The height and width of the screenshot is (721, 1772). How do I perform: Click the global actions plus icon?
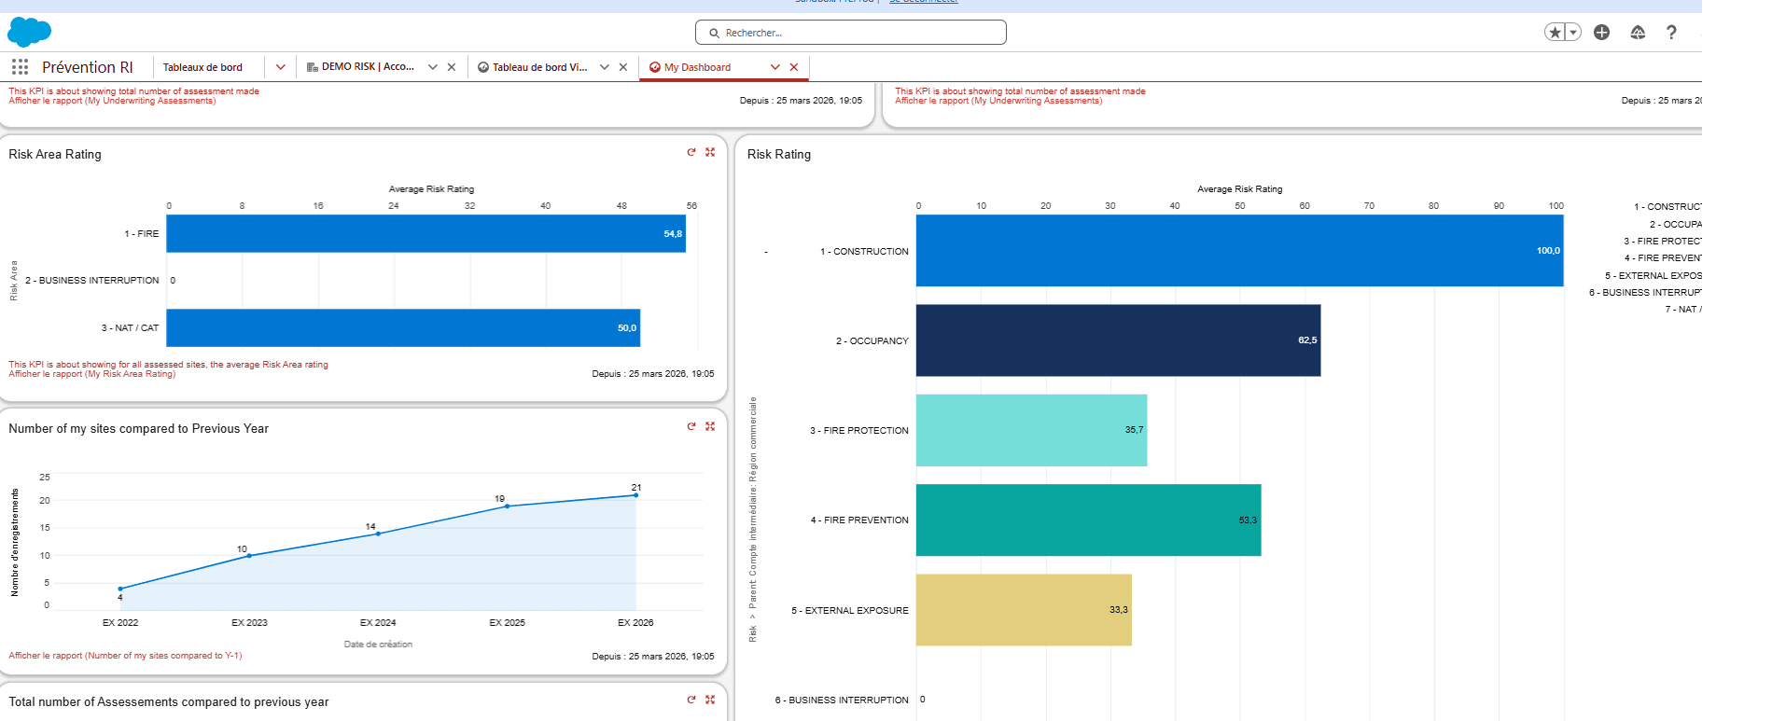click(x=1602, y=33)
